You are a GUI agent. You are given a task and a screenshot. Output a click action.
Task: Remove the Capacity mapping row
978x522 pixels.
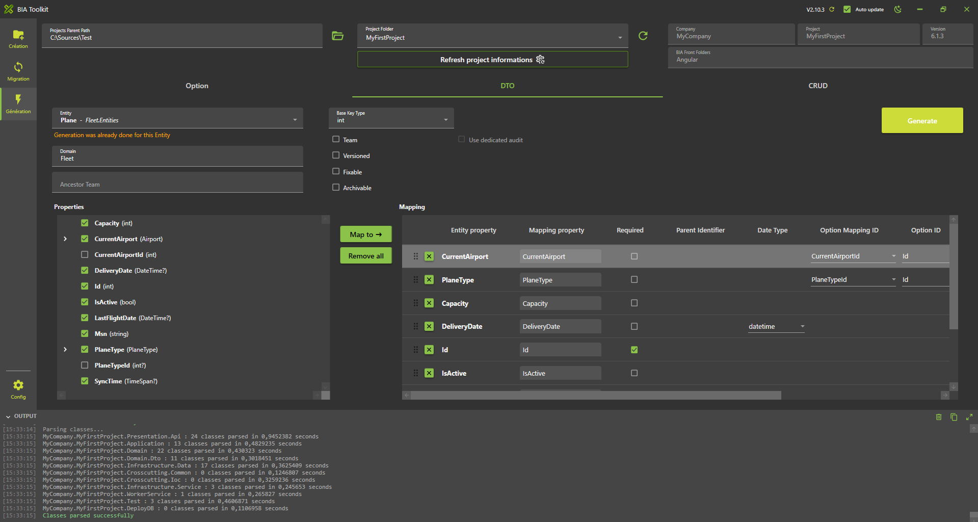click(x=429, y=303)
